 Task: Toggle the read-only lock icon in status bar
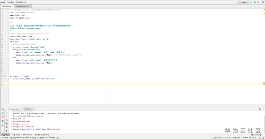260,138
